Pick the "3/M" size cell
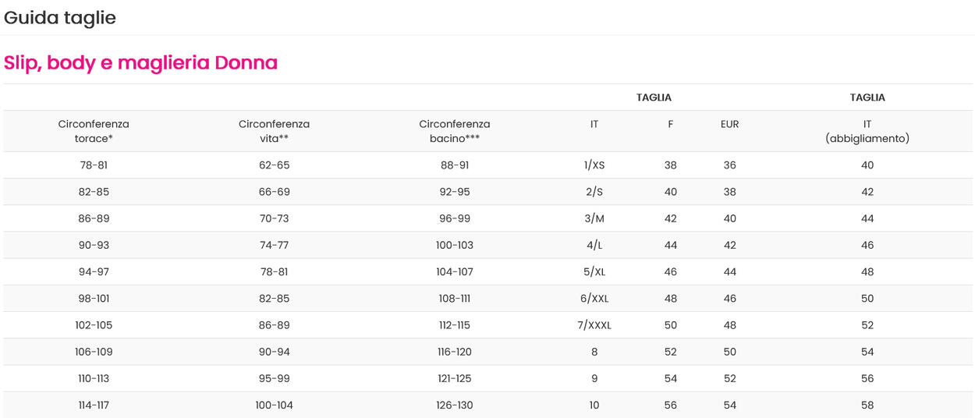This screenshot has width=975, height=418. pos(594,218)
